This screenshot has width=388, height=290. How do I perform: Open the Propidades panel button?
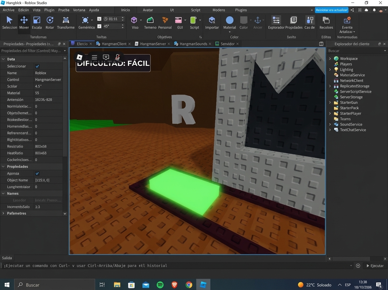point(294,23)
